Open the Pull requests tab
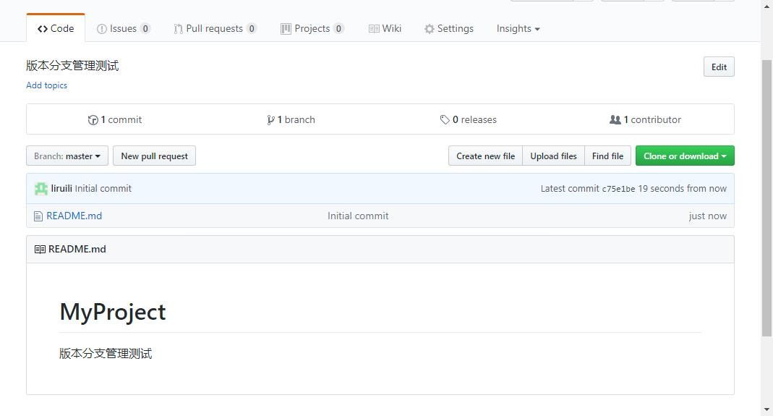 point(215,29)
